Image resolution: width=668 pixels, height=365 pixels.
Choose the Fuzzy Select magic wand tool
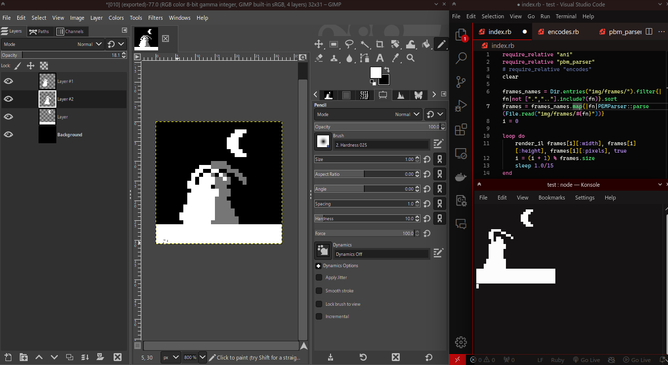pyautogui.click(x=365, y=44)
